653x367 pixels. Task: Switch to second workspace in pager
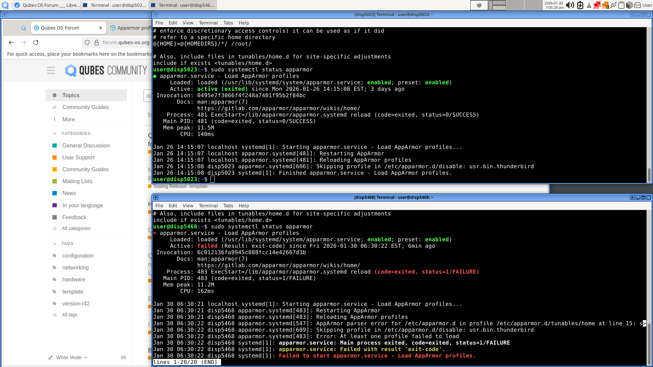pyautogui.click(x=497, y=5)
